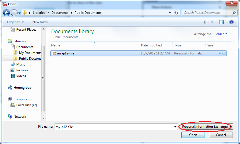Screen dimensions: 240x144
Task: Open the Organize dropdown menu
Action: tap(15, 22)
